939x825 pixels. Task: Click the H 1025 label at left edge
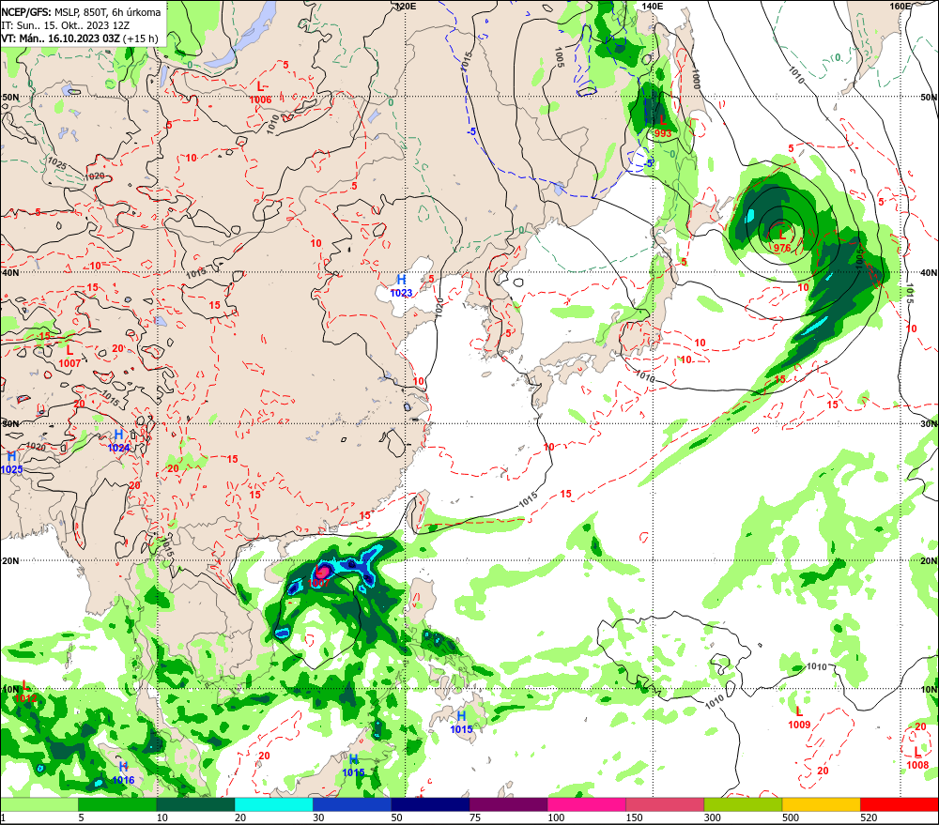[11, 464]
